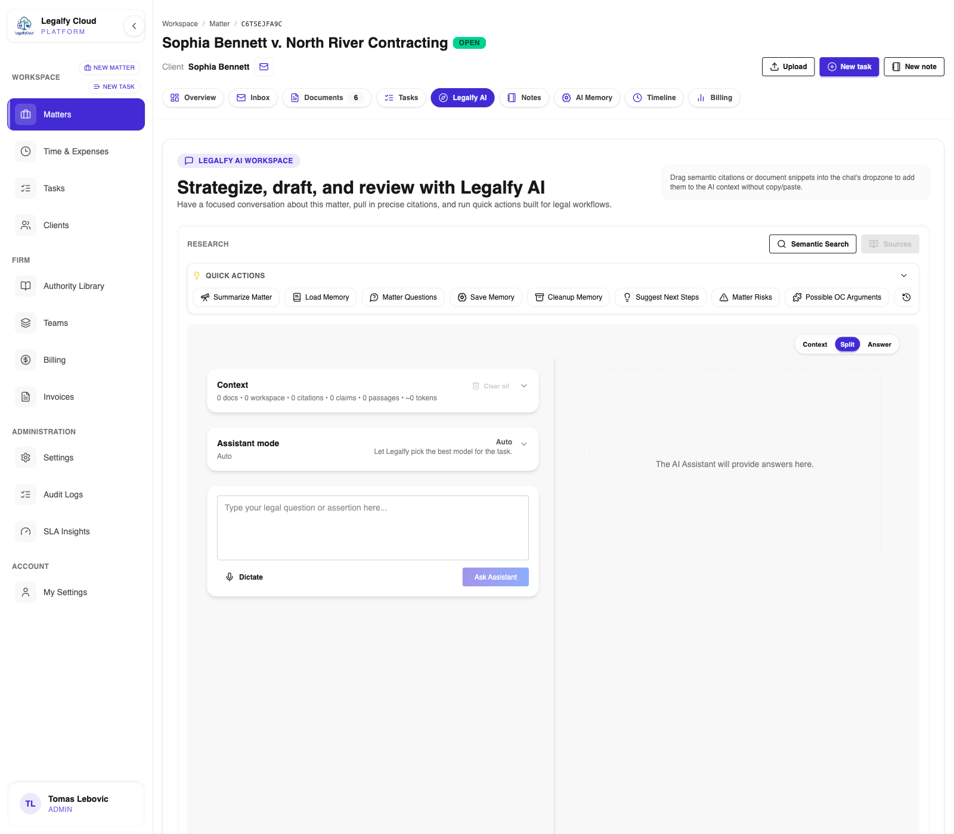Click the LEGALFY AI WORKSPACE badge
Viewport: 954px width, 834px height.
(x=238, y=161)
